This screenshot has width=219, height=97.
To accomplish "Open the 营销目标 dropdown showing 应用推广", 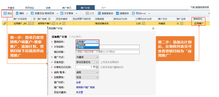I will point(87,42).
